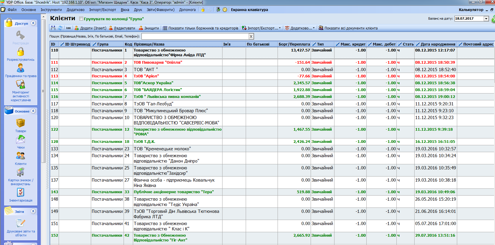Click Редактувати button
The height and width of the screenshot is (245, 495).
(122, 28)
